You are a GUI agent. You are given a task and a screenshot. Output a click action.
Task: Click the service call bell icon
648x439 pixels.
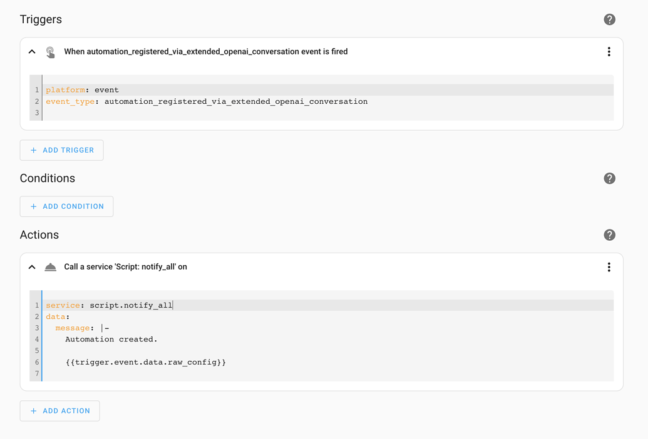pyautogui.click(x=50, y=266)
